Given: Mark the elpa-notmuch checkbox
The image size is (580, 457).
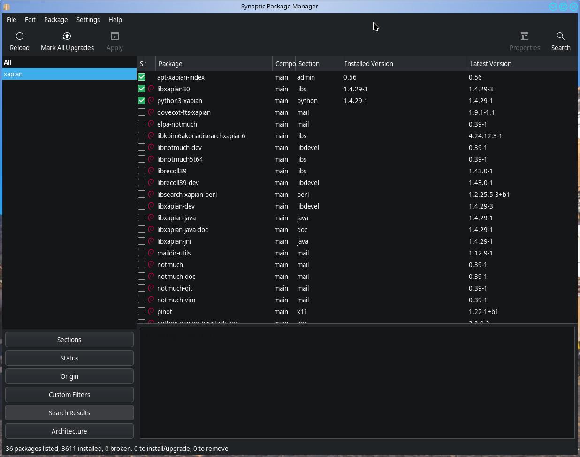Looking at the screenshot, I should tap(142, 124).
